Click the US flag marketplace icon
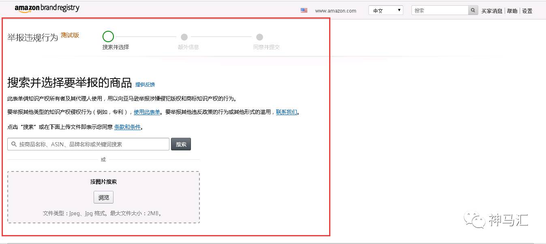Image resolution: width=546 pixels, height=244 pixels. click(x=304, y=11)
